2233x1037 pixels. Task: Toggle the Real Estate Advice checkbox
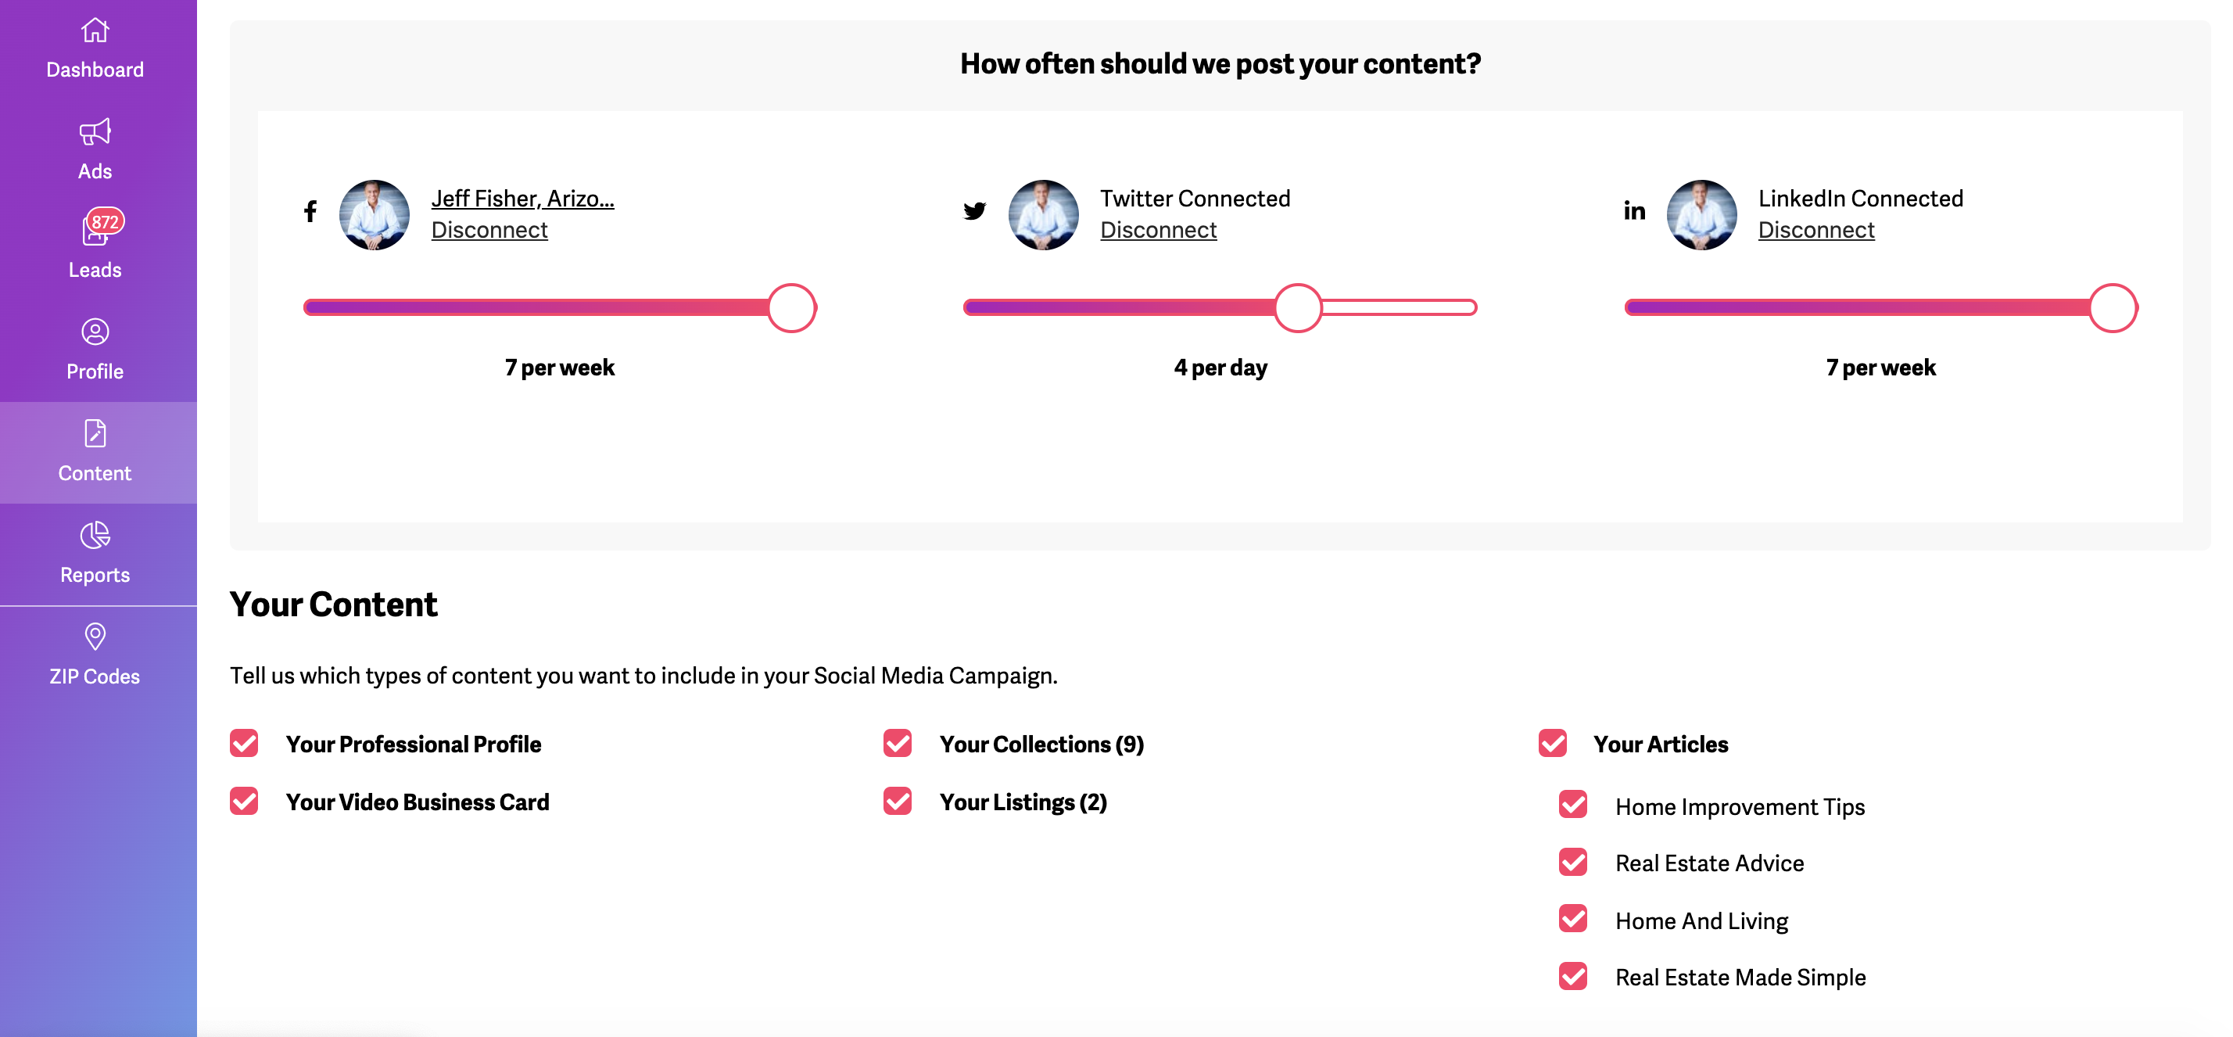(x=1572, y=862)
